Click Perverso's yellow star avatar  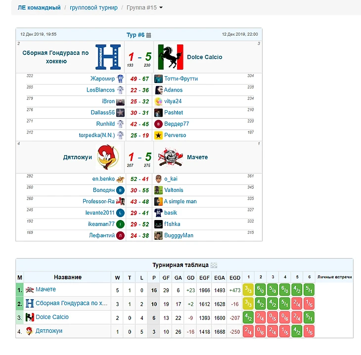(158, 135)
